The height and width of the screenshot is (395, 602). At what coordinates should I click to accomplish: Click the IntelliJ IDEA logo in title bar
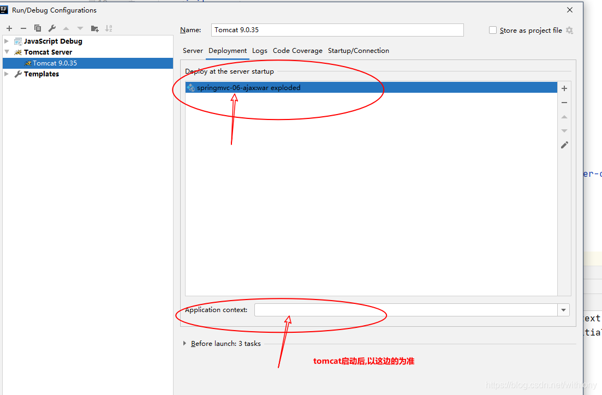(4, 10)
